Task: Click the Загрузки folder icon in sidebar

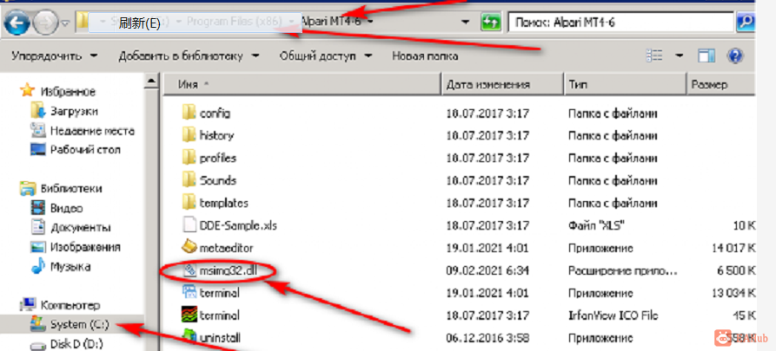Action: tap(37, 111)
